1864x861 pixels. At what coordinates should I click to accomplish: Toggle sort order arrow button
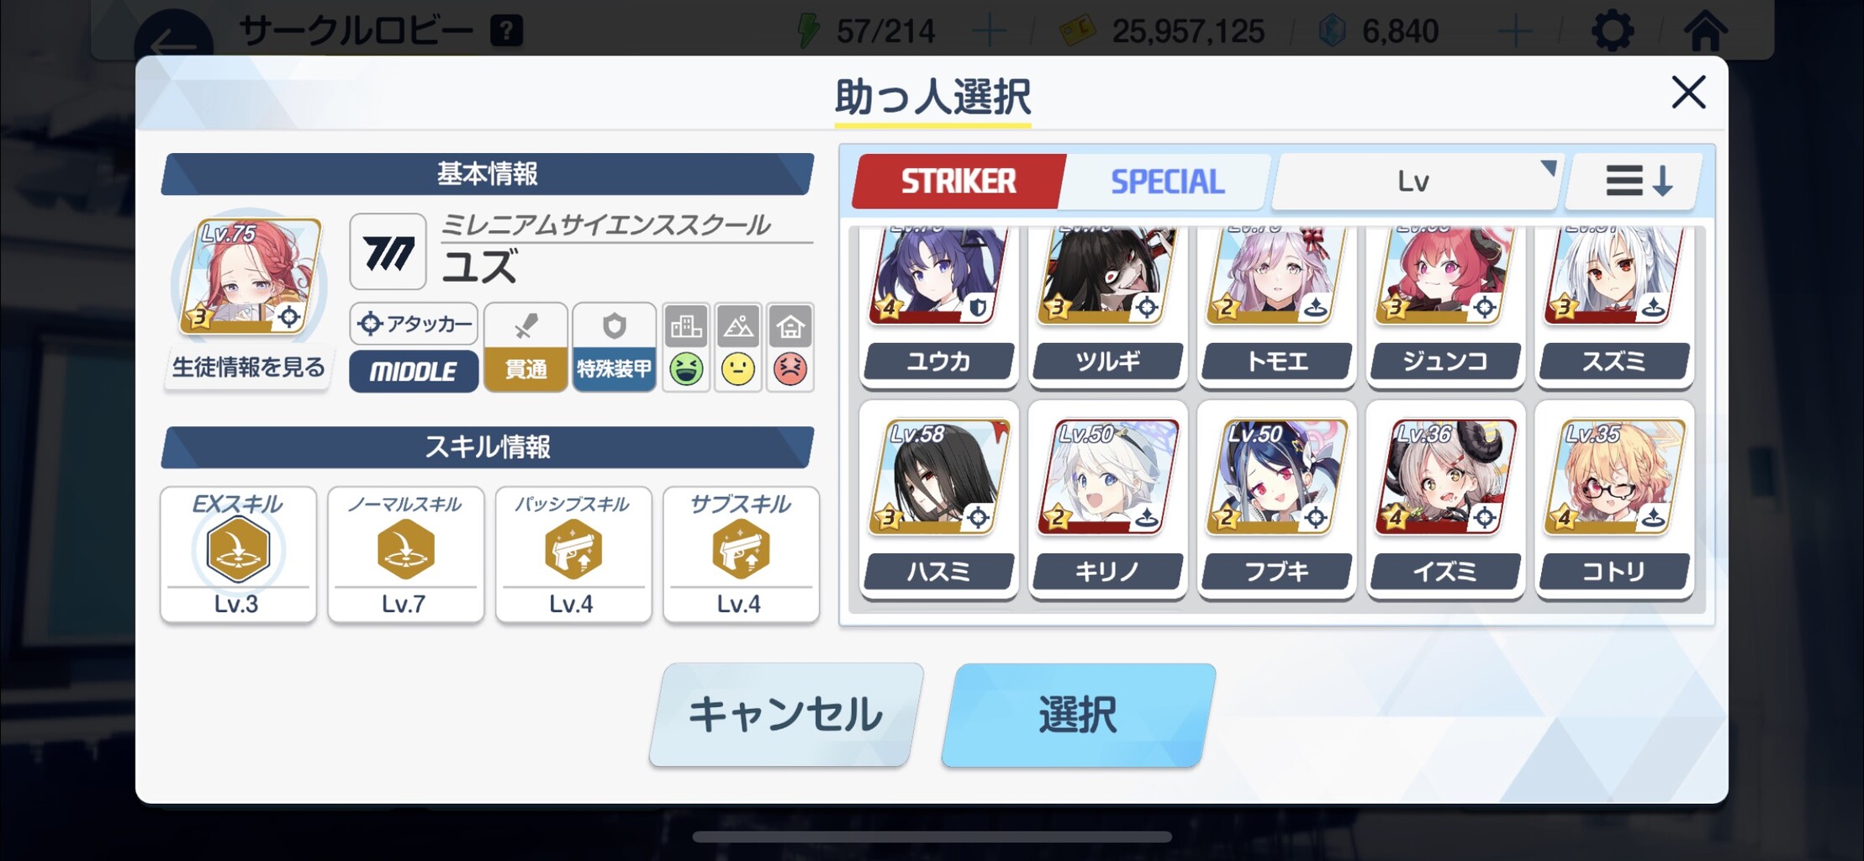point(1638,181)
